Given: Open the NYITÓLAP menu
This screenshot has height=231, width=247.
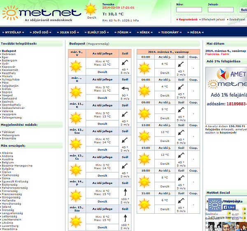Looking at the screenshot, I should (x=13, y=32).
